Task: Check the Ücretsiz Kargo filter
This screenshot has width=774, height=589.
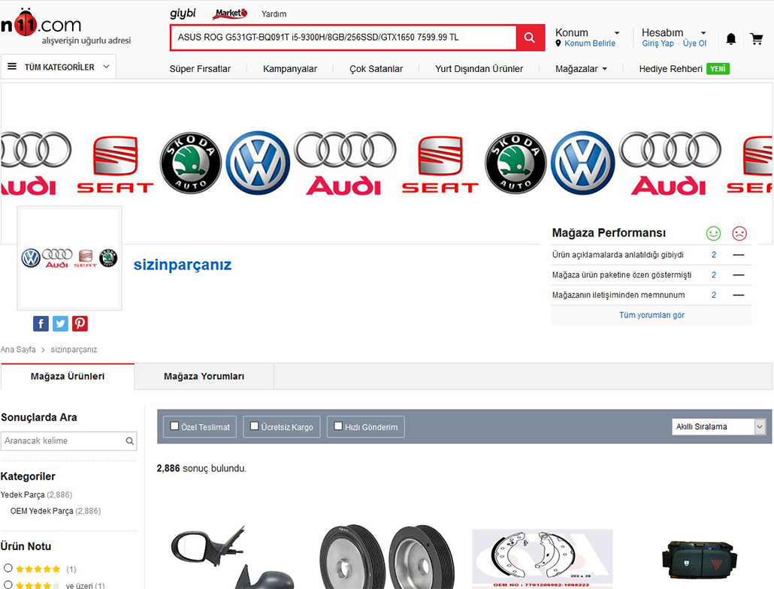Action: (x=255, y=426)
